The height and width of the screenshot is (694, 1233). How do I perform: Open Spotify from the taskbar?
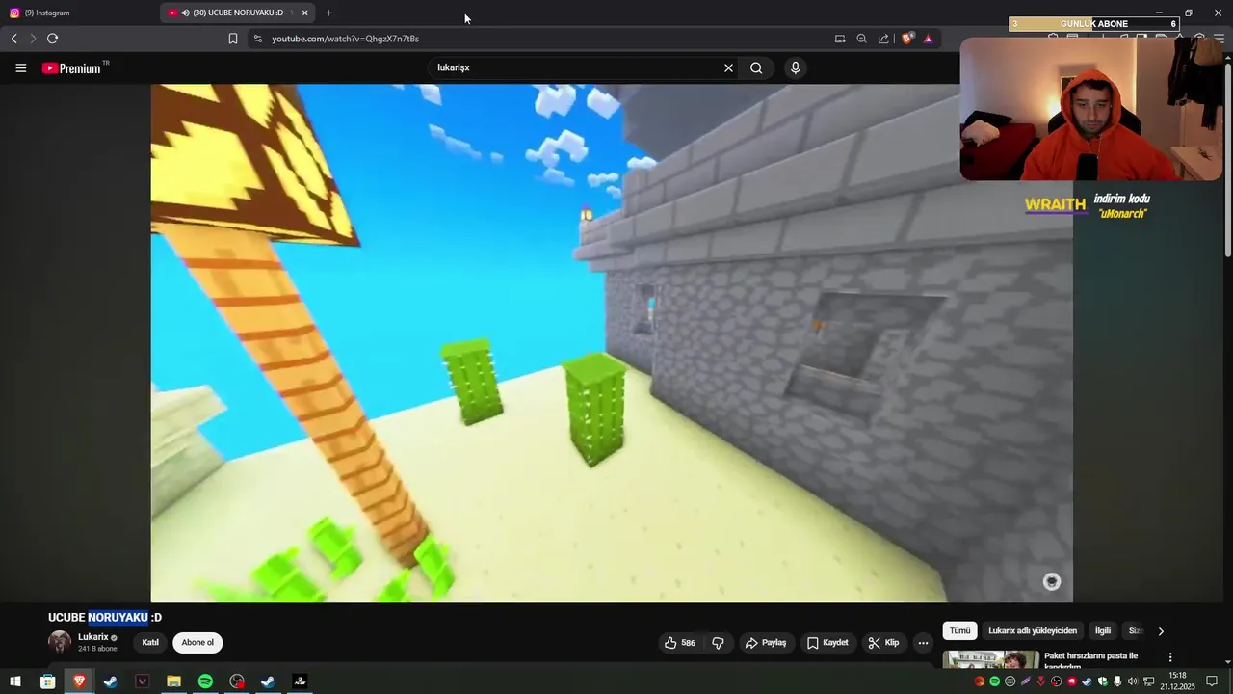tap(205, 681)
